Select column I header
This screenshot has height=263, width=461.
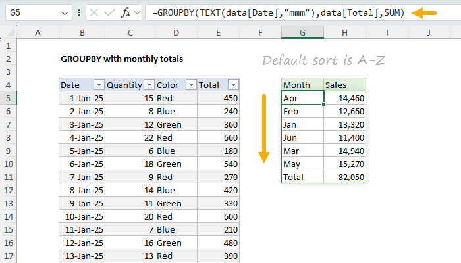pos(387,33)
